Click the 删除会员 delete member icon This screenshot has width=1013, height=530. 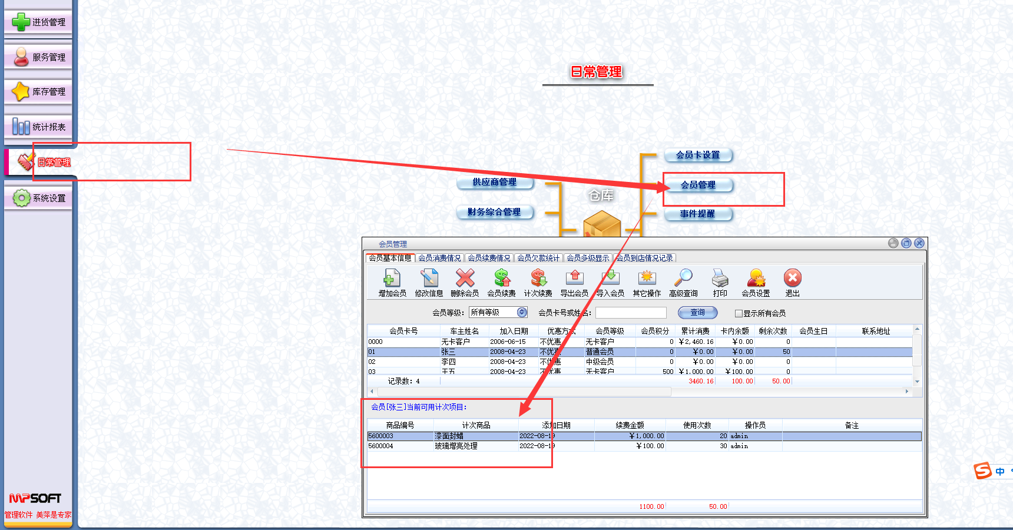click(x=465, y=279)
